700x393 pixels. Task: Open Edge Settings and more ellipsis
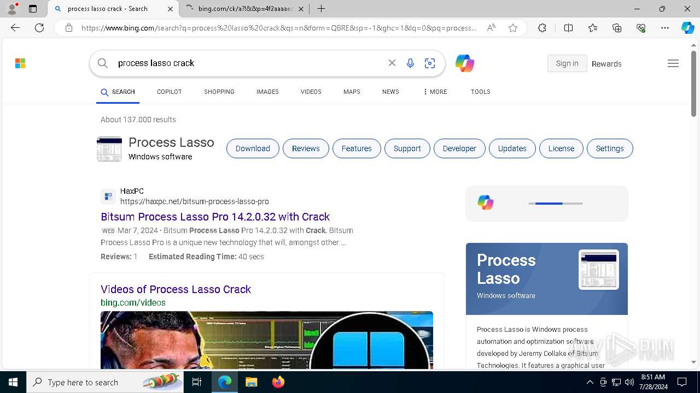coord(665,28)
